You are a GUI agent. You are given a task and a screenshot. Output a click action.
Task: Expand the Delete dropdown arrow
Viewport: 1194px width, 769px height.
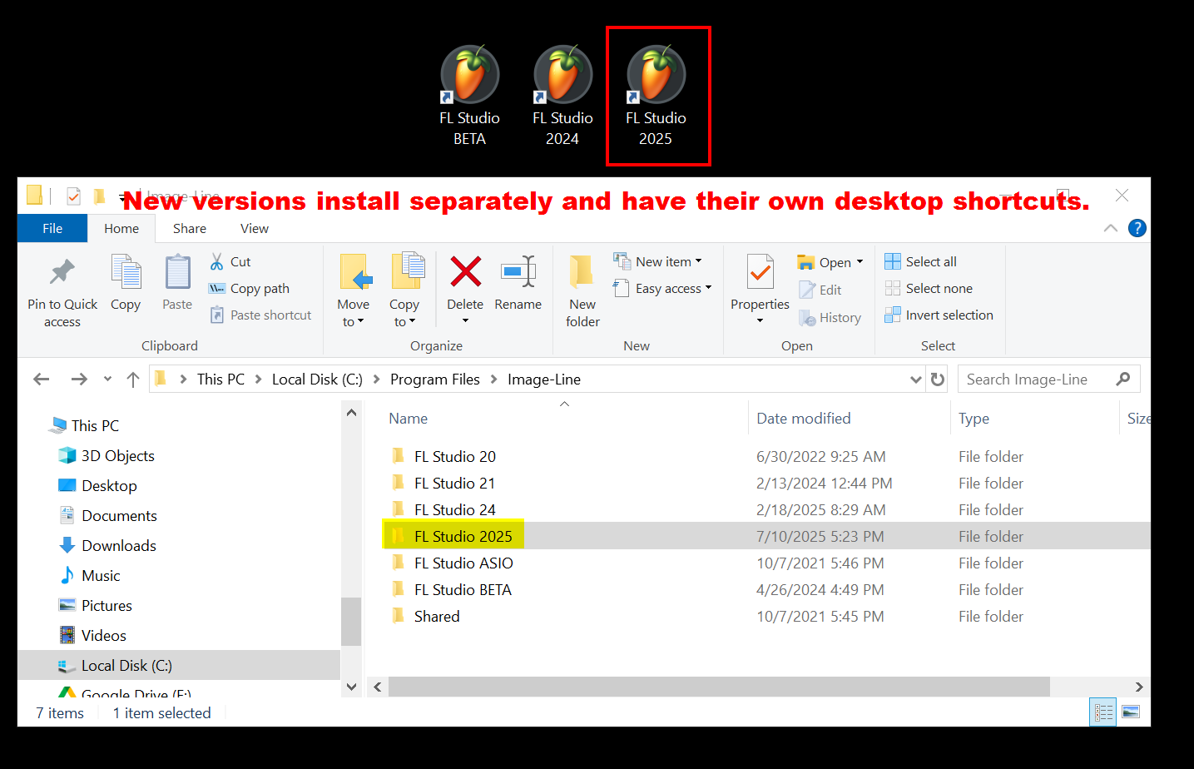pyautogui.click(x=465, y=321)
